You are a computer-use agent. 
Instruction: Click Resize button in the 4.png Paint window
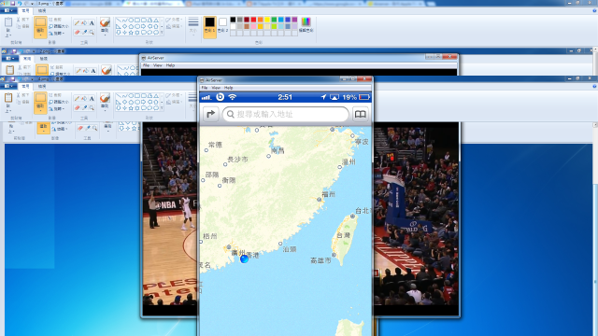pos(59,102)
